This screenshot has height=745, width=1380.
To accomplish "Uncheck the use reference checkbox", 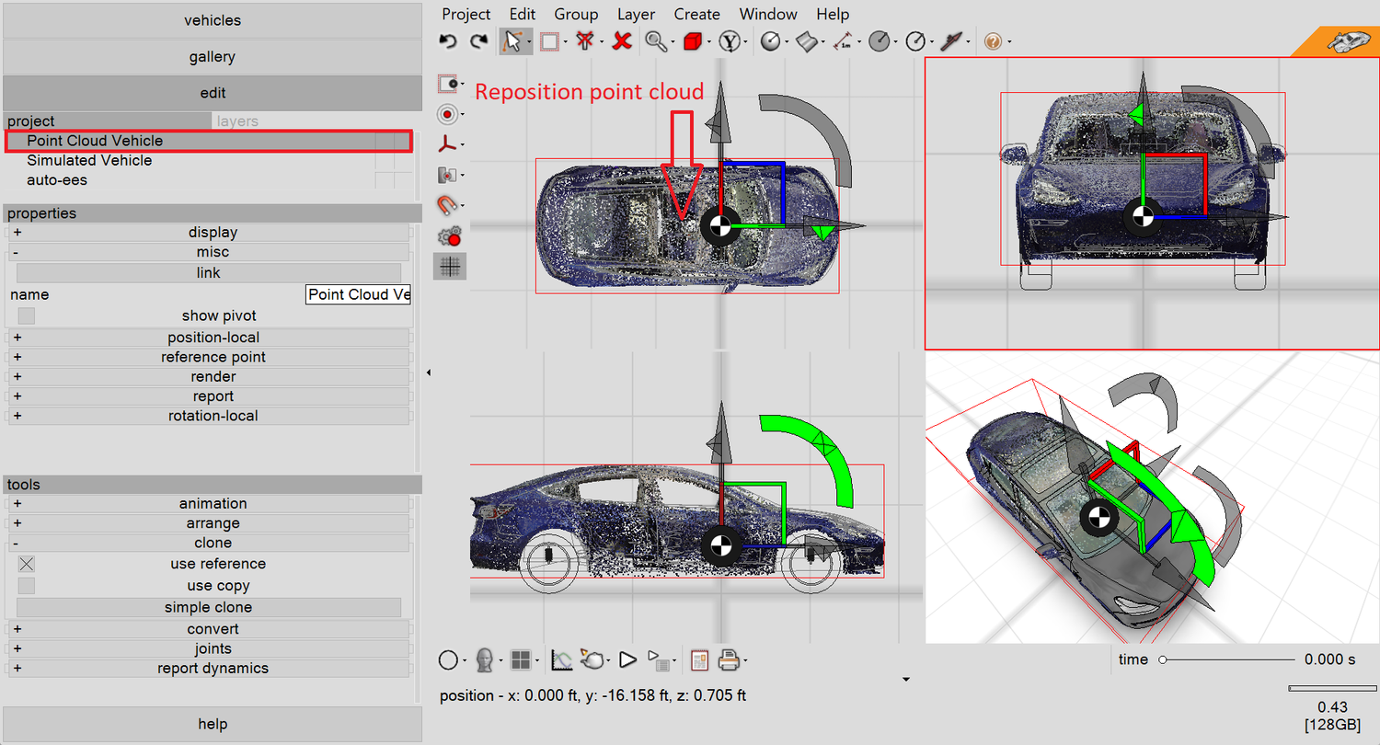I will (27, 564).
